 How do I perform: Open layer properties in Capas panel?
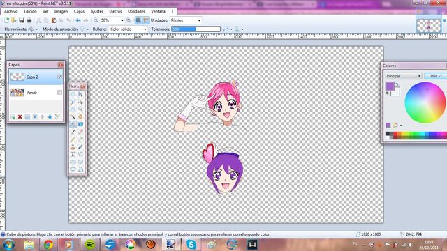57,116
